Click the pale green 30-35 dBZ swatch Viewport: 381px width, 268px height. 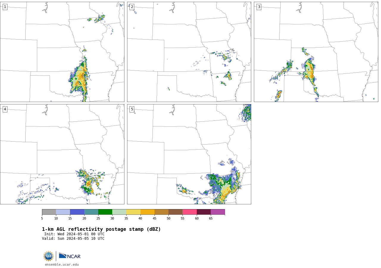pos(119,212)
